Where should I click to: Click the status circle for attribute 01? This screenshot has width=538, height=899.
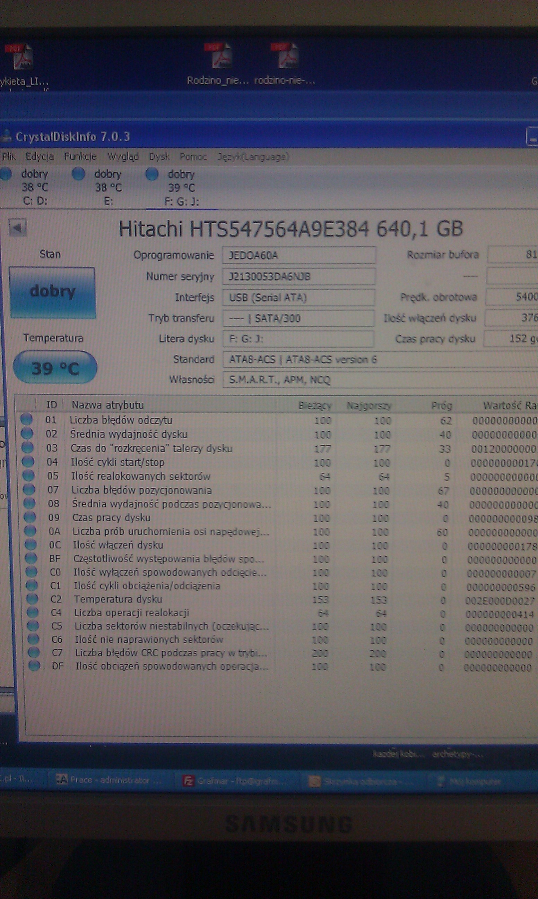point(26,420)
